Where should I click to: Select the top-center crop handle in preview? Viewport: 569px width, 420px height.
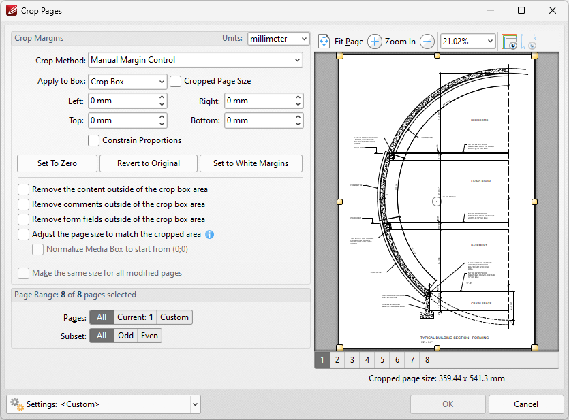(x=437, y=55)
